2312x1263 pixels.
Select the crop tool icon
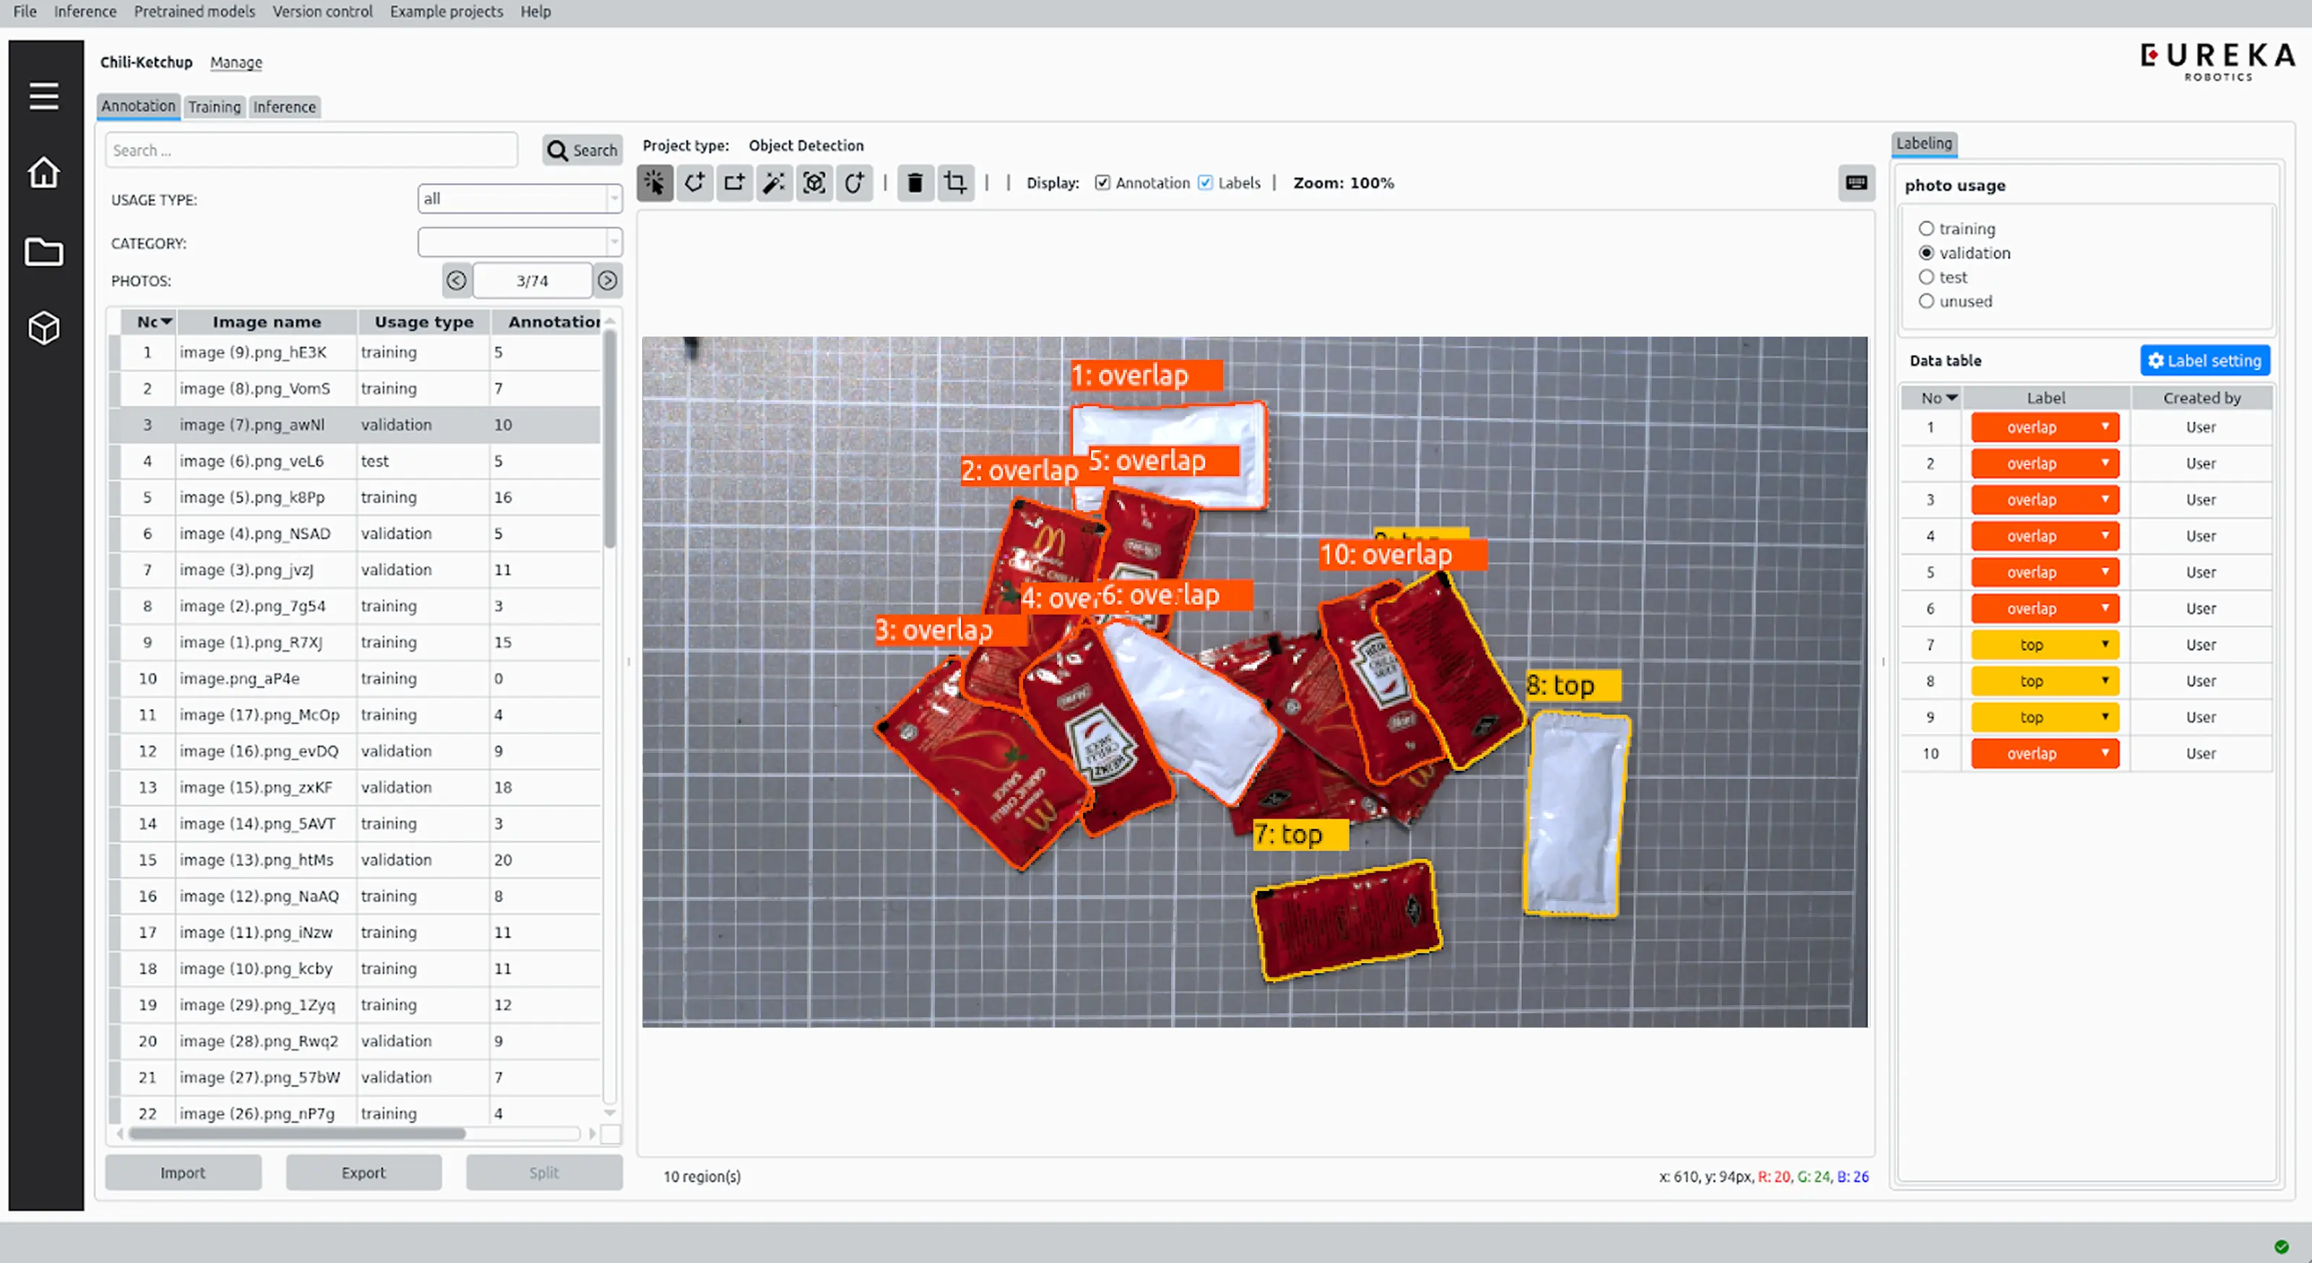click(x=955, y=183)
